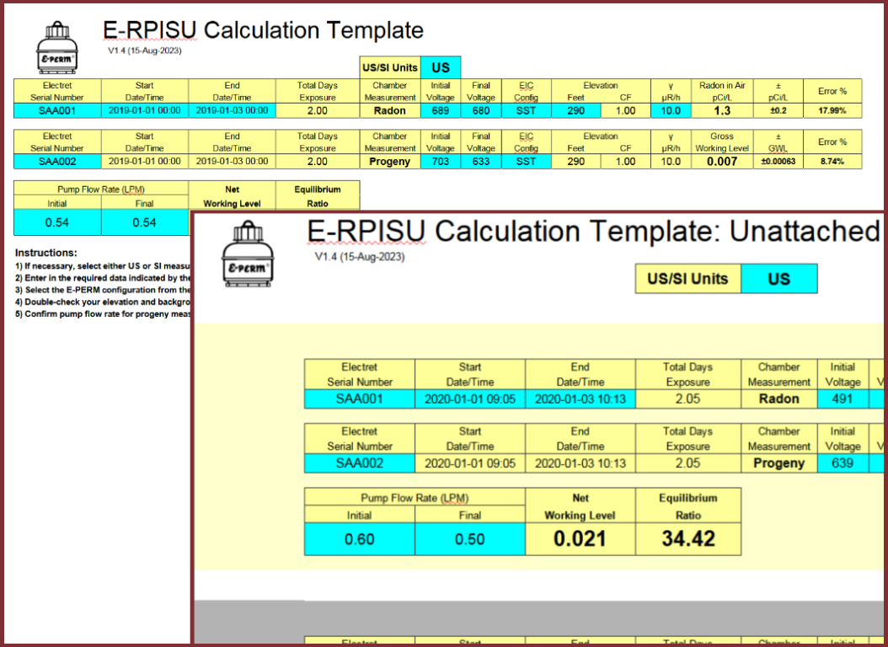The width and height of the screenshot is (888, 647).
Task: Open the US units selector in Unattached template
Action: [x=778, y=279]
